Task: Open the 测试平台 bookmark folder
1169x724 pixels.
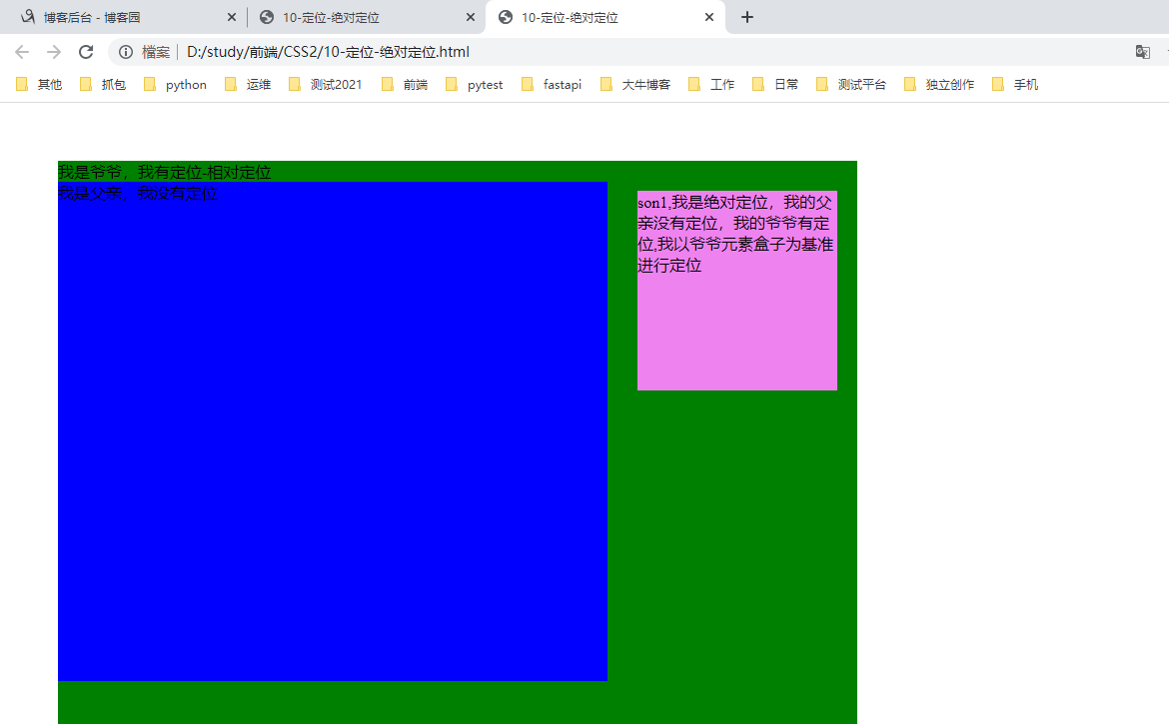Action: 851,84
